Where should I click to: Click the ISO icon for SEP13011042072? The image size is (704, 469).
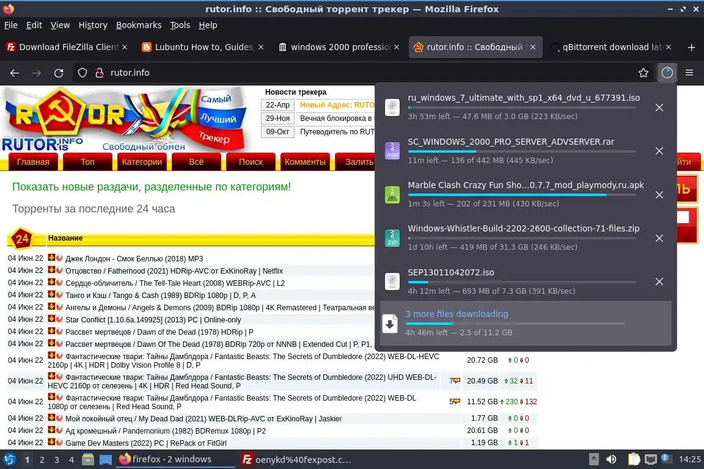click(392, 282)
